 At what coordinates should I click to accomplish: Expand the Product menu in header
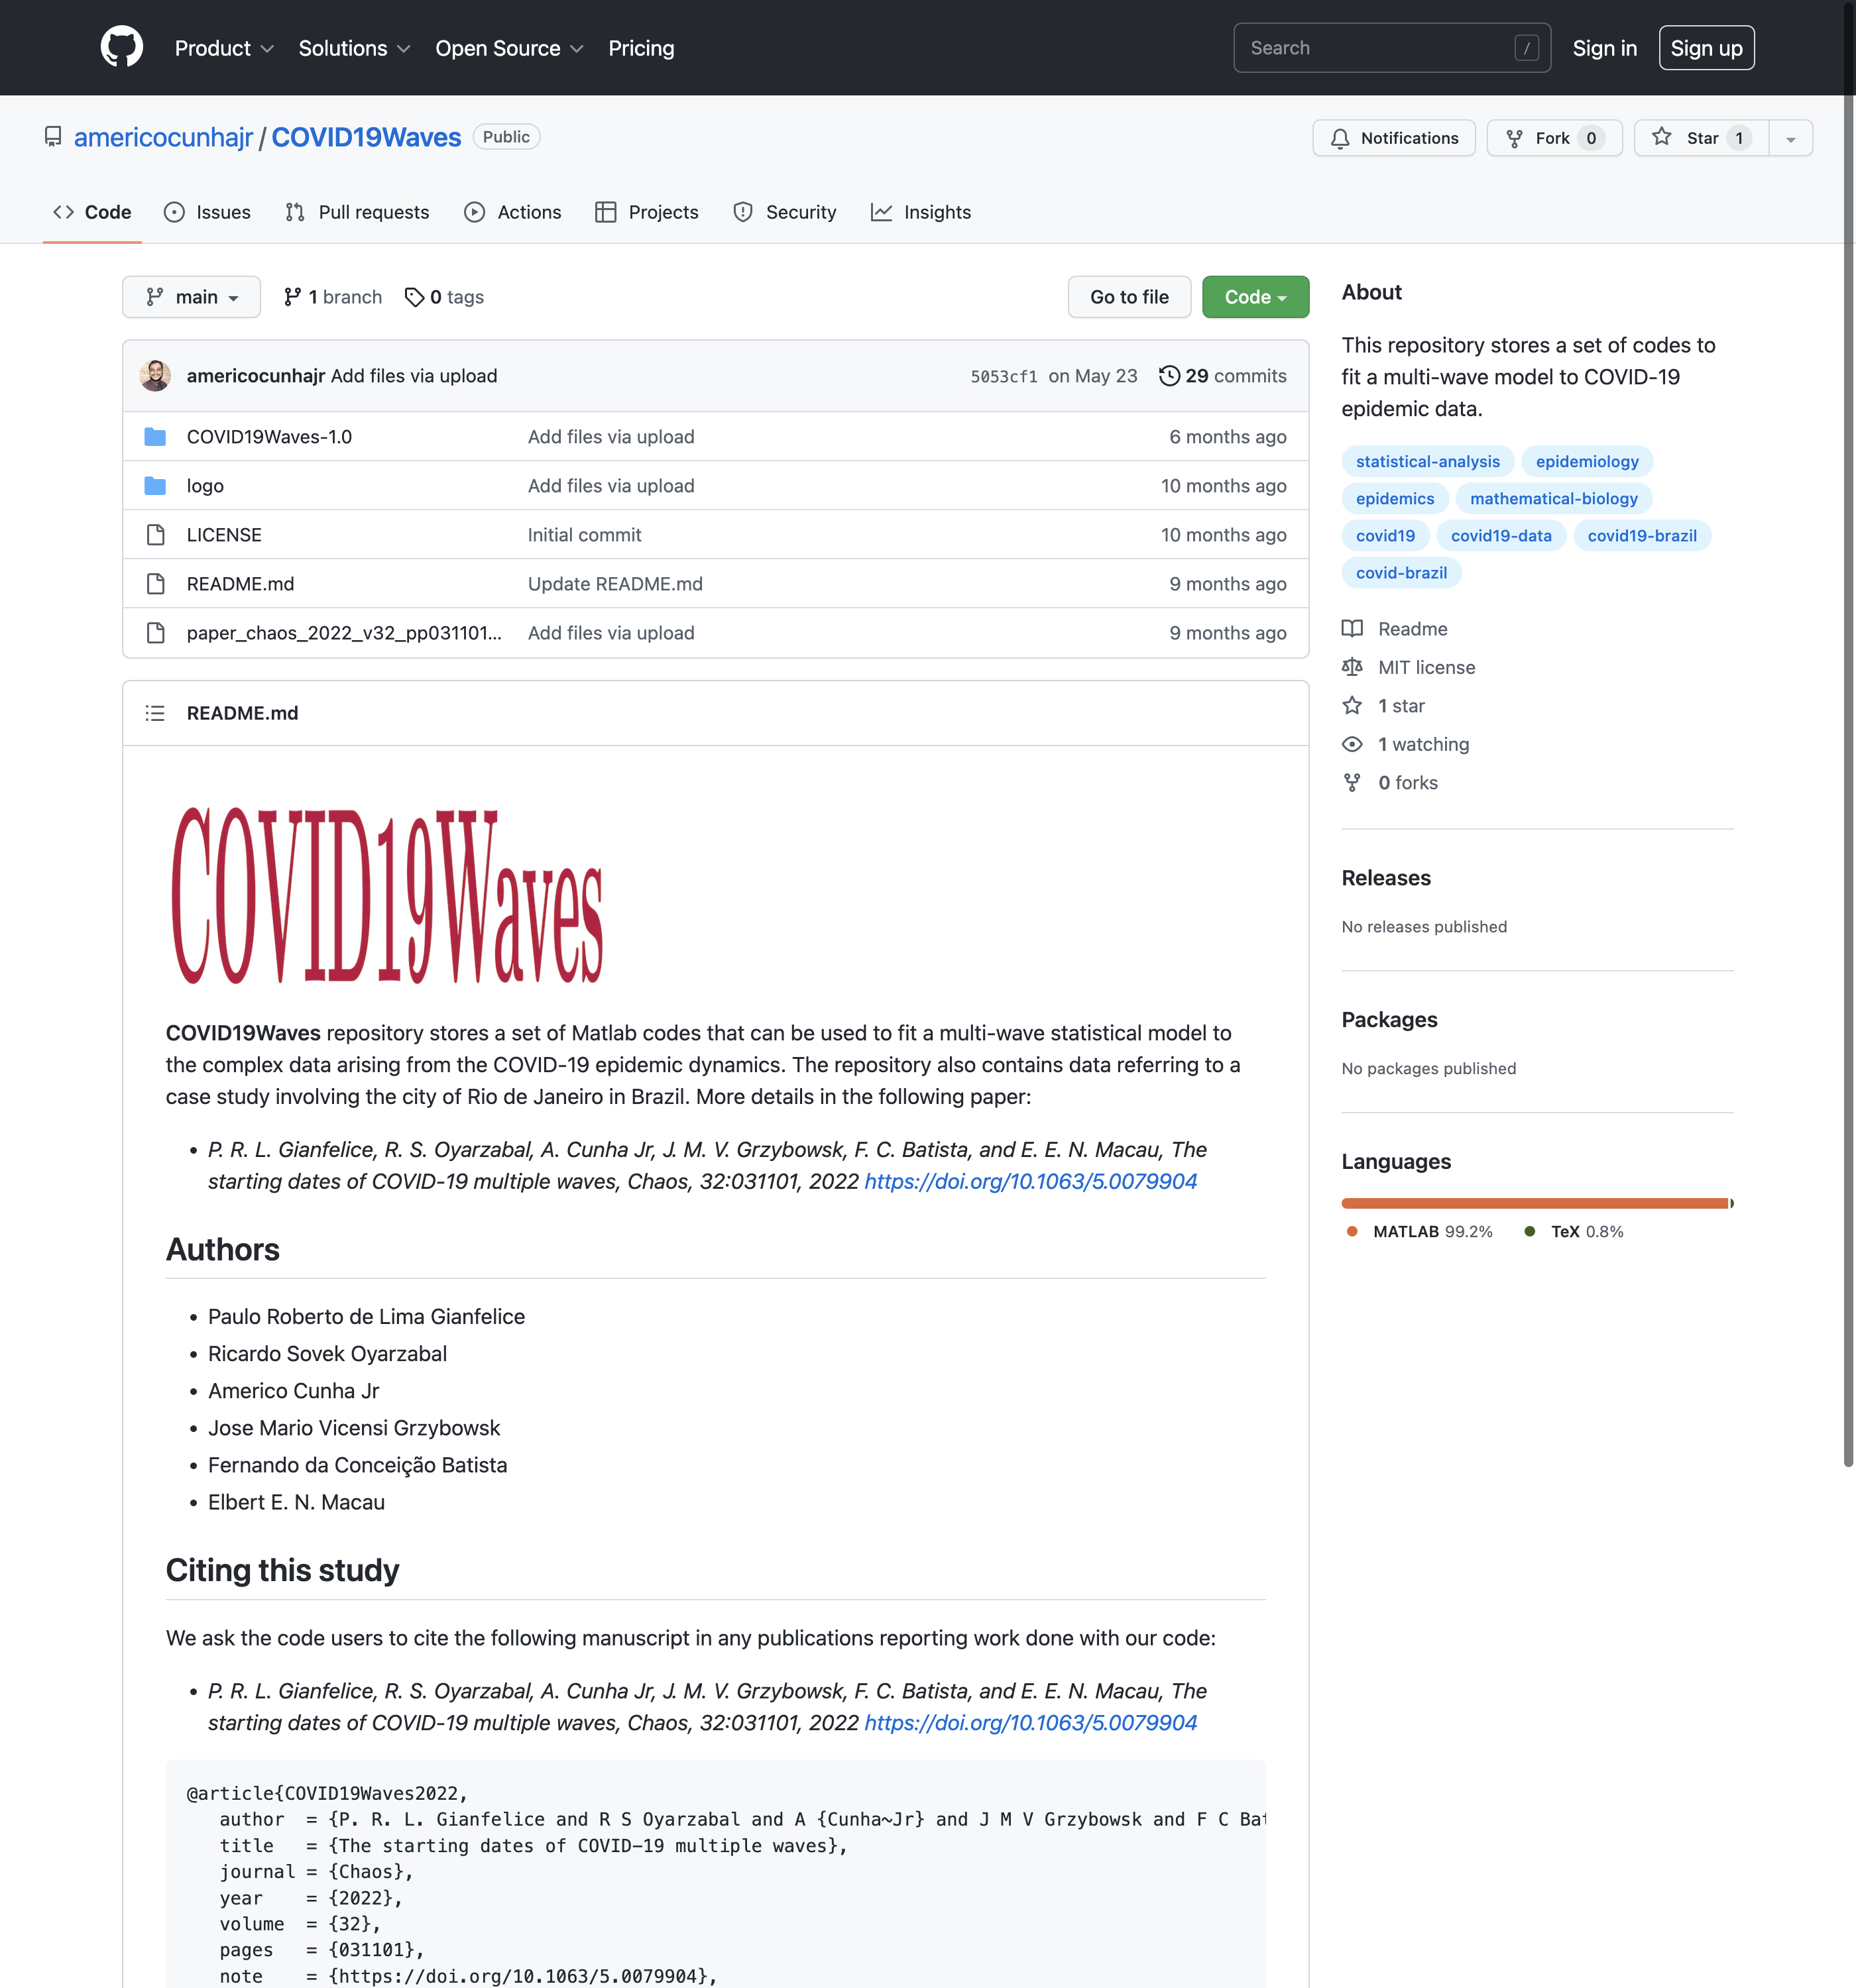tap(223, 48)
